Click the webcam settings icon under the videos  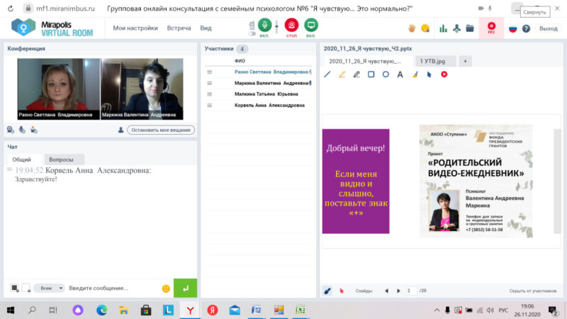point(11,130)
